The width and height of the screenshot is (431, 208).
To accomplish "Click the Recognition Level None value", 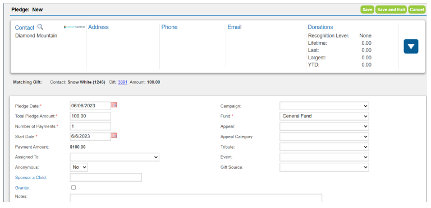I will [365, 36].
